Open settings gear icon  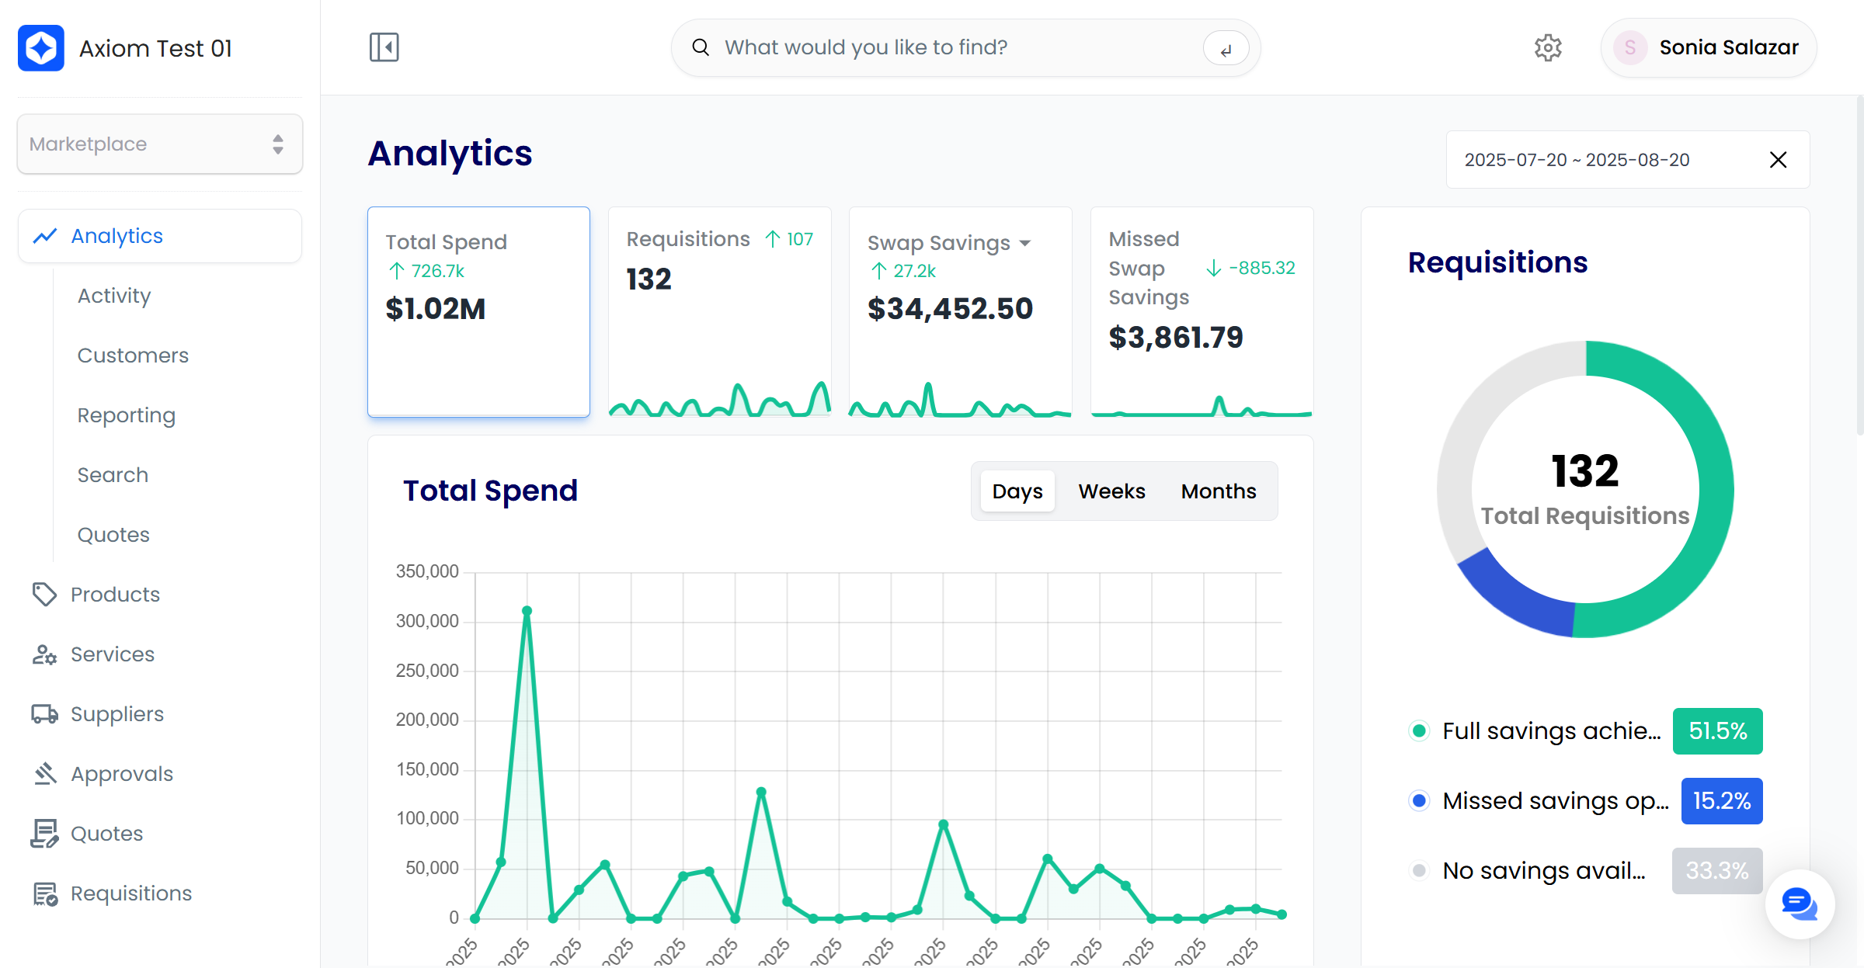click(1548, 47)
